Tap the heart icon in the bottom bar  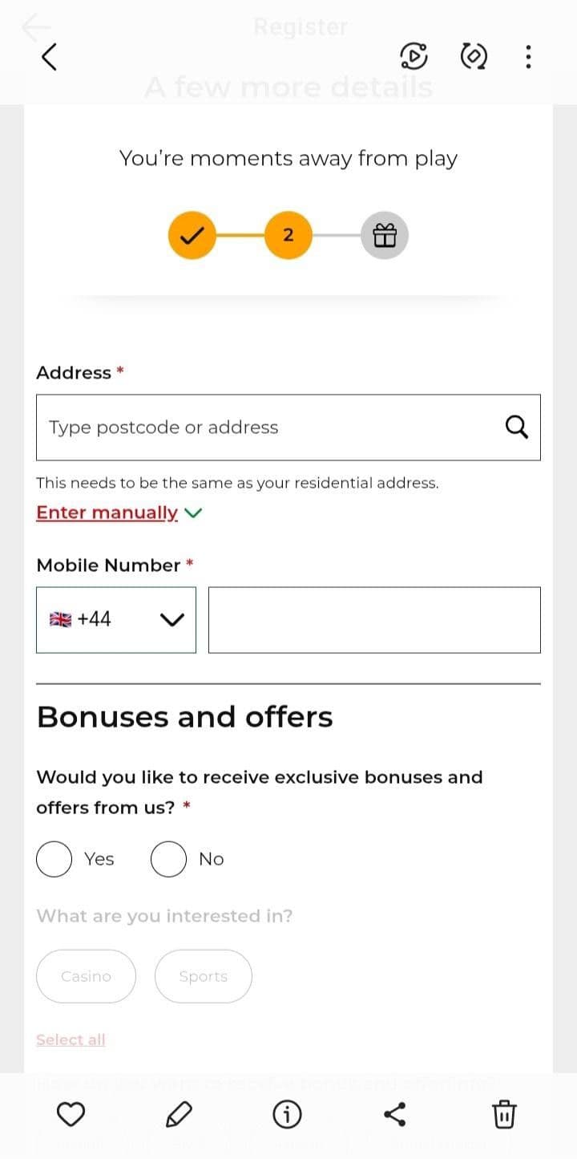click(x=71, y=1113)
